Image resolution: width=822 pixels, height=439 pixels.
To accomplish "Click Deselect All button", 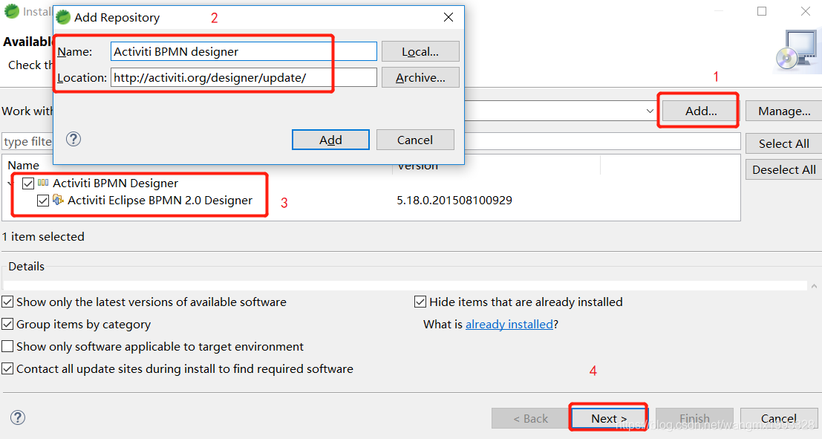I will click(x=783, y=170).
